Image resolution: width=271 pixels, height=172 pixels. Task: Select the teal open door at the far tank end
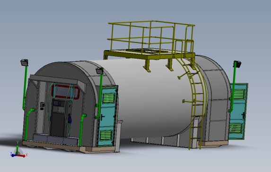(238, 112)
